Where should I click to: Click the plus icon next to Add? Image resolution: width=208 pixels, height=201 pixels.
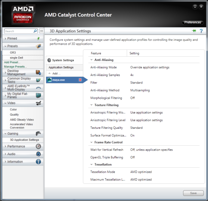(x=49, y=73)
